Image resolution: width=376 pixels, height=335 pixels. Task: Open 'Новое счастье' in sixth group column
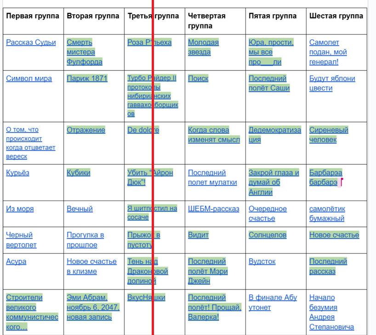click(x=334, y=235)
